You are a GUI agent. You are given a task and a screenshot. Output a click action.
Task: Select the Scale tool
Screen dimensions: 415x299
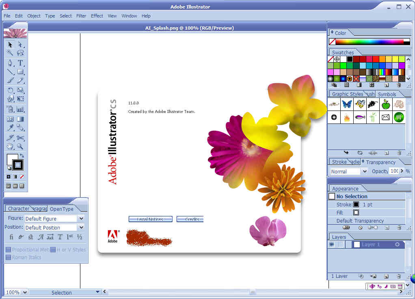point(20,90)
